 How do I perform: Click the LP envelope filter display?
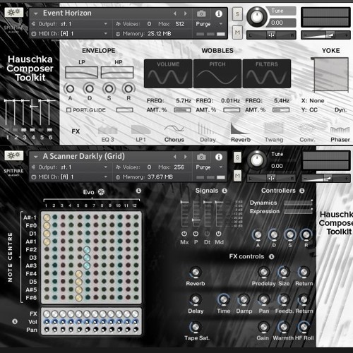pos(81,72)
